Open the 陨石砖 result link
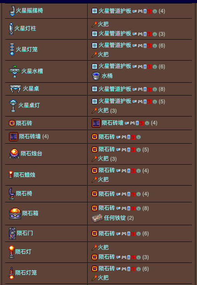The image size is (197, 285). coord(24,123)
